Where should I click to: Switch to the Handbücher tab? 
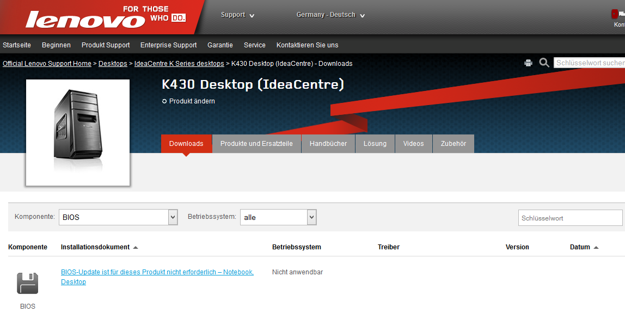pyautogui.click(x=328, y=144)
